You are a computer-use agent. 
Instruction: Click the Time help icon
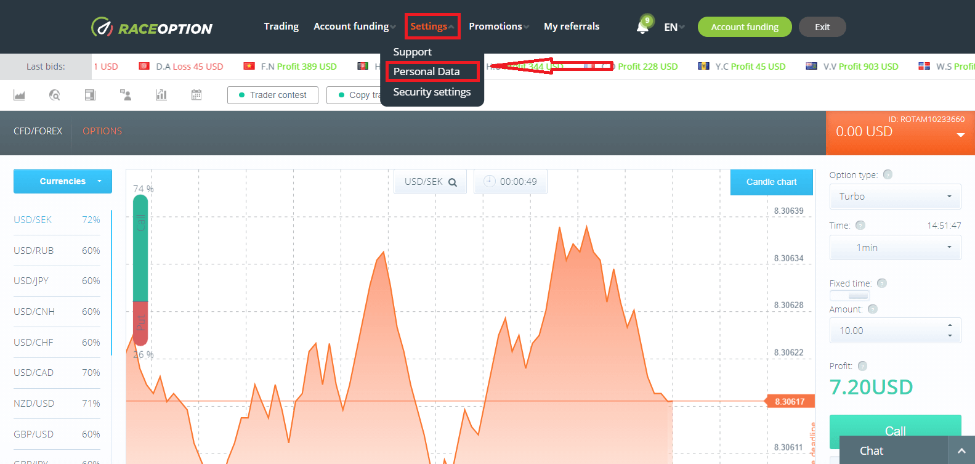tap(860, 226)
